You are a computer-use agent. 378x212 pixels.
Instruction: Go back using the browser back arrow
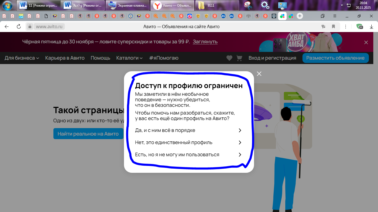pos(7,26)
